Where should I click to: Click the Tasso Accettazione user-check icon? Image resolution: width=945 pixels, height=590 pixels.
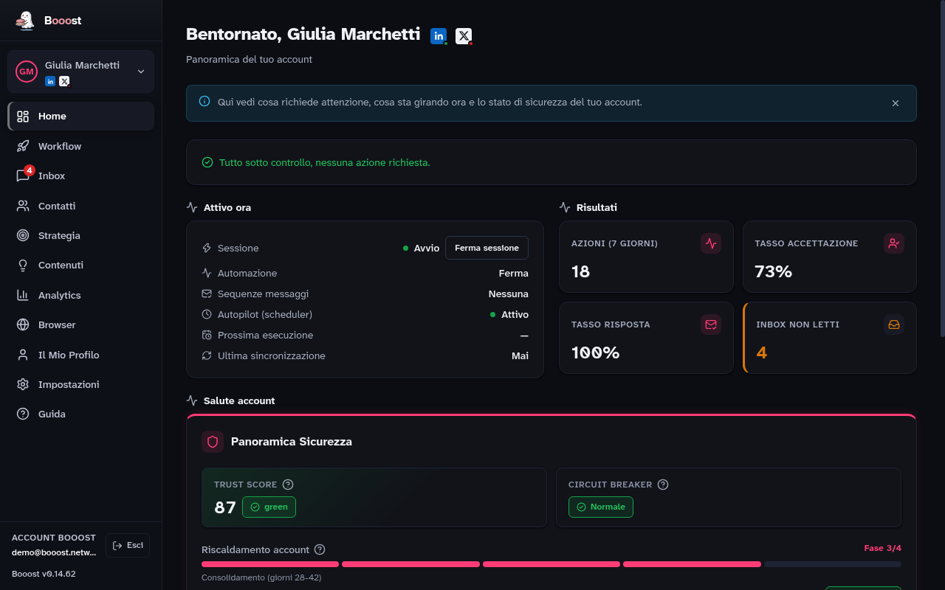point(894,243)
